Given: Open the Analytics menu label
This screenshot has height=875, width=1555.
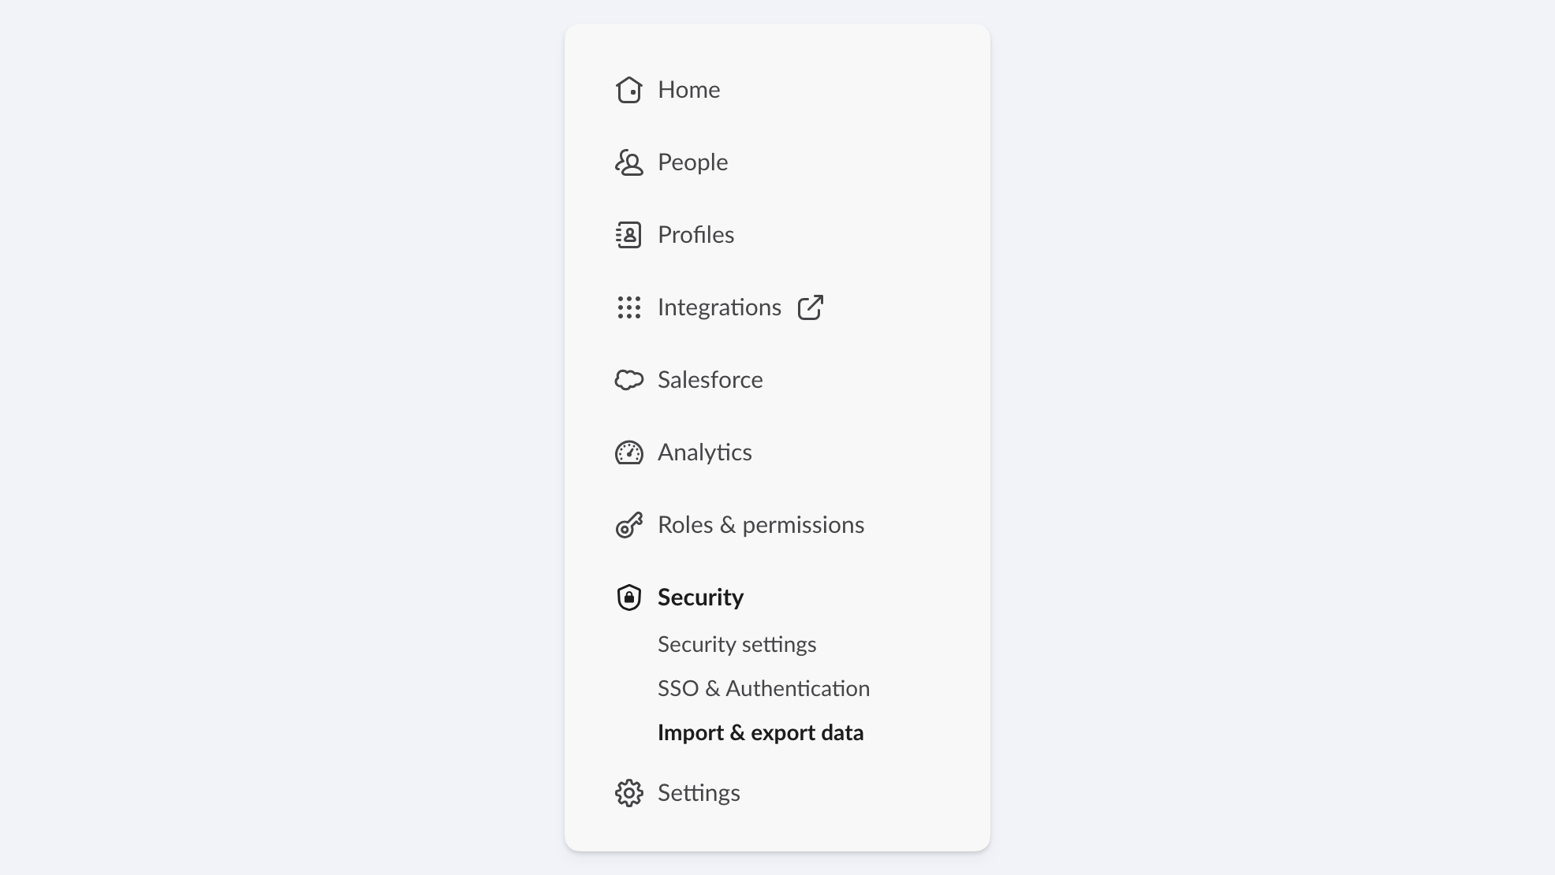Looking at the screenshot, I should pyautogui.click(x=704, y=452).
